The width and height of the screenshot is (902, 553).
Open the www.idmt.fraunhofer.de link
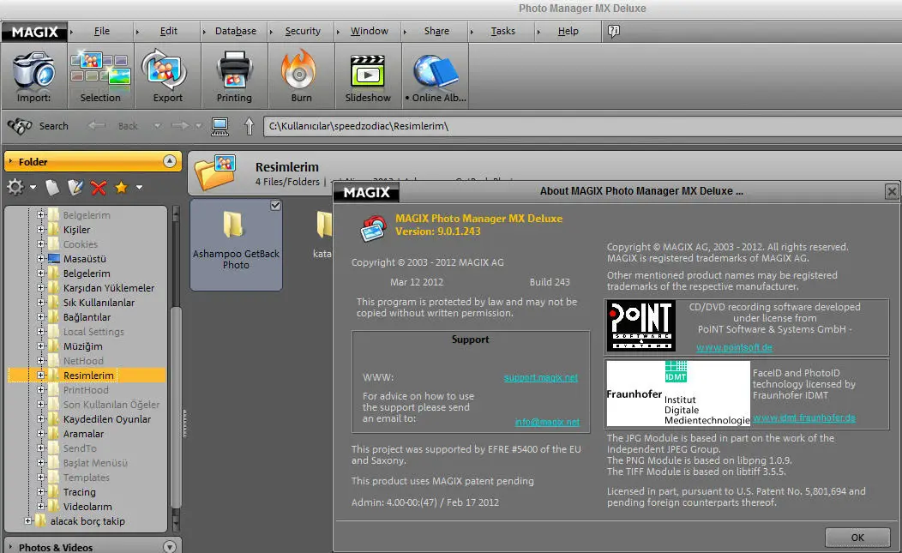click(804, 418)
